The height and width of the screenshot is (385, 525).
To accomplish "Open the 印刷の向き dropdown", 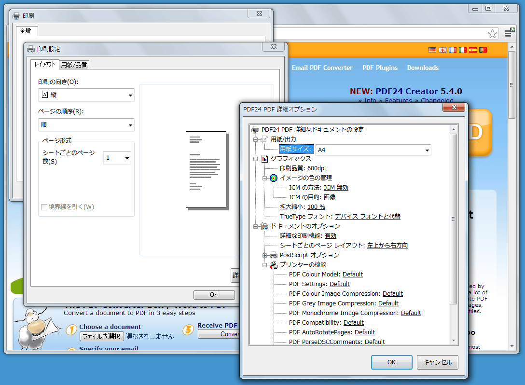I will (x=86, y=95).
